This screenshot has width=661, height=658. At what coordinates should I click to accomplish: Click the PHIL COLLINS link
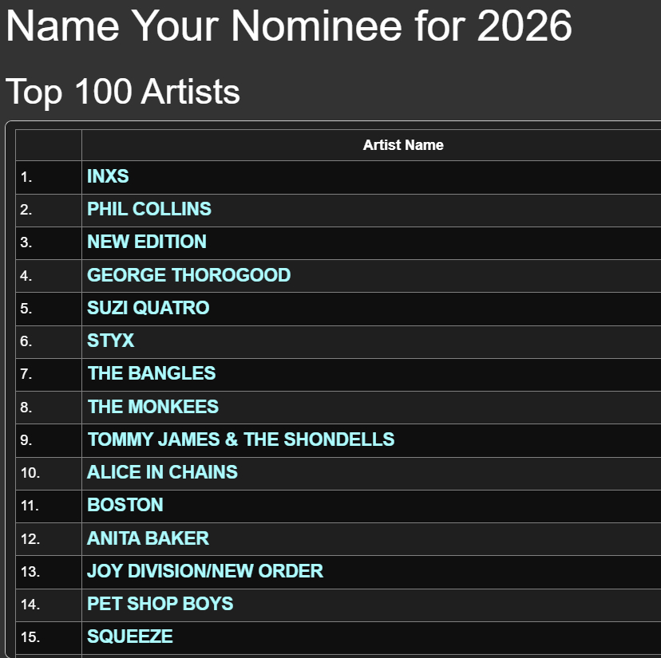(x=149, y=209)
